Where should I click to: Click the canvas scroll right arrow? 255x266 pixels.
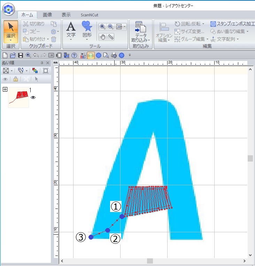tap(245, 261)
